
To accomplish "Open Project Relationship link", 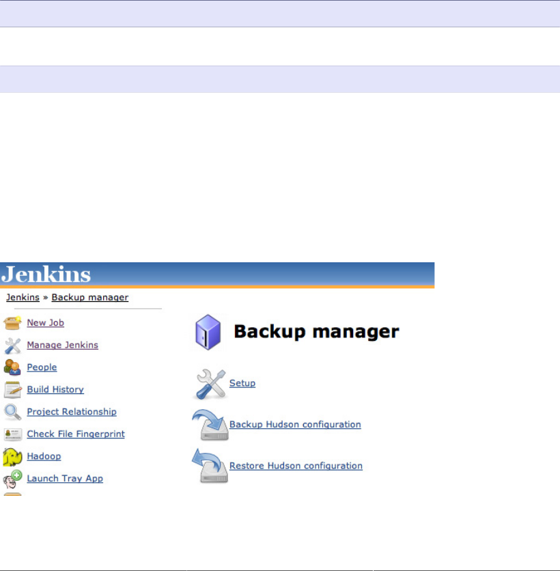I will (x=72, y=411).
